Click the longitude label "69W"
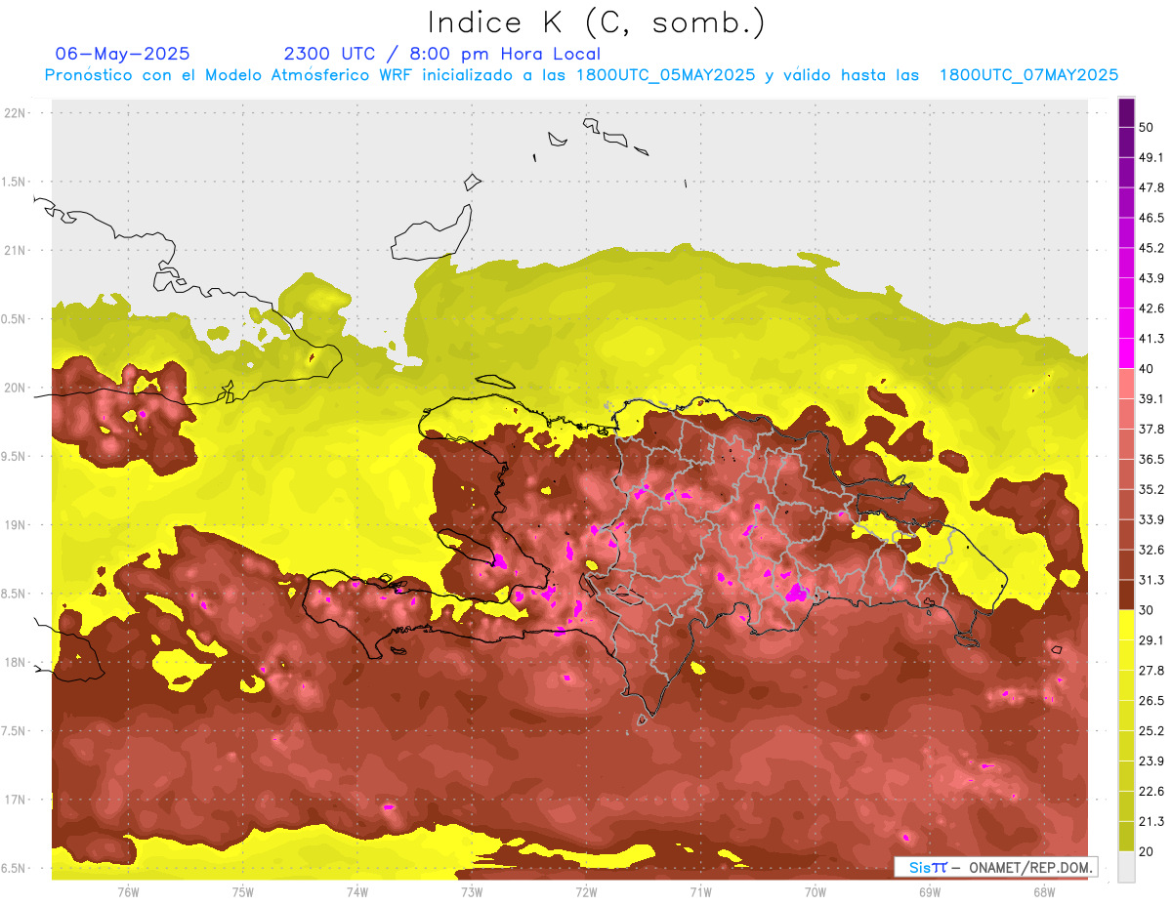This screenshot has width=1172, height=905. pos(930,892)
